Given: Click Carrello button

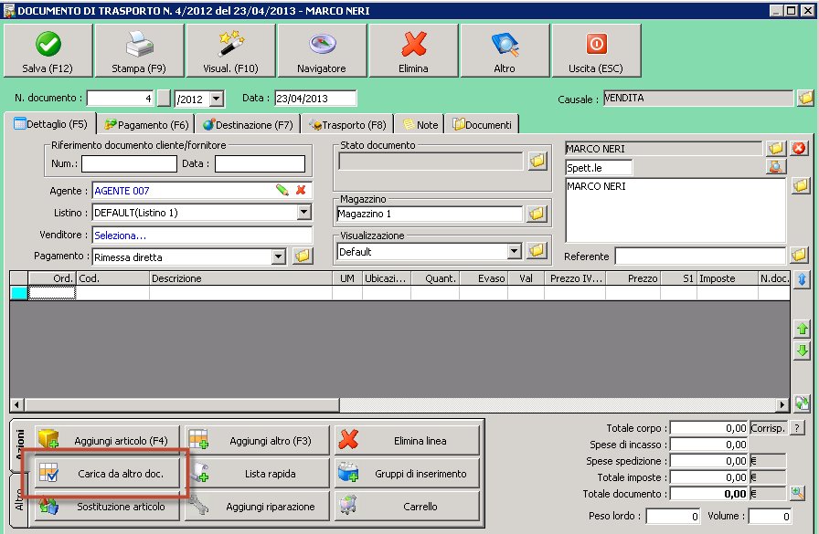Looking at the screenshot, I should pos(407,507).
